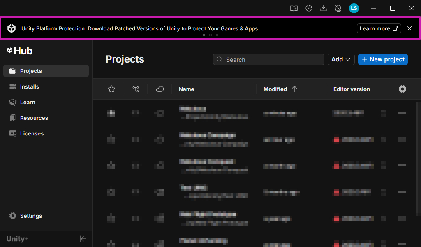Expand the Add dropdown button
This screenshot has height=247, width=421.
coord(341,59)
